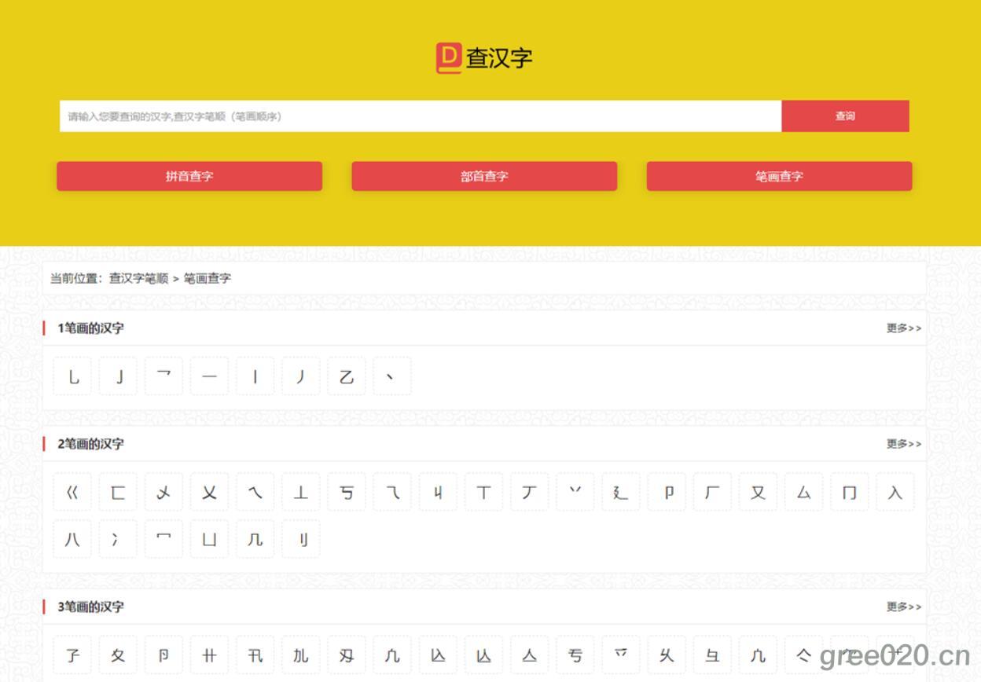
Task: Switch to 笔画查字 lookup
Action: click(779, 176)
